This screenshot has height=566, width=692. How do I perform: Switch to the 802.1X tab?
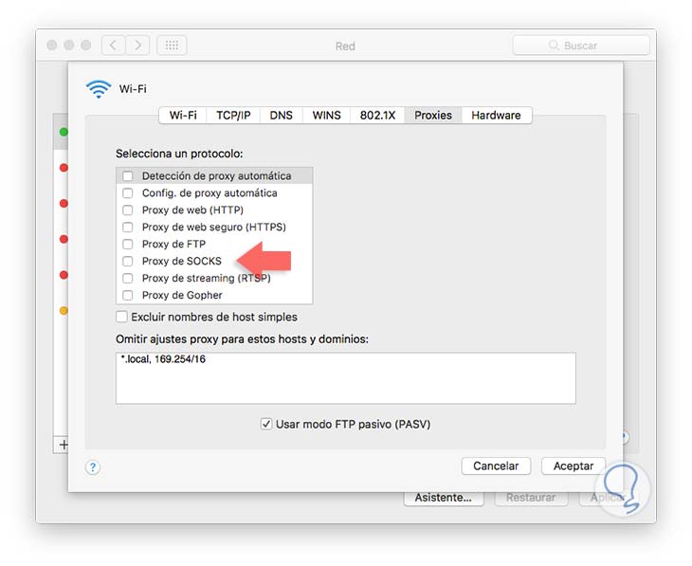[377, 116]
